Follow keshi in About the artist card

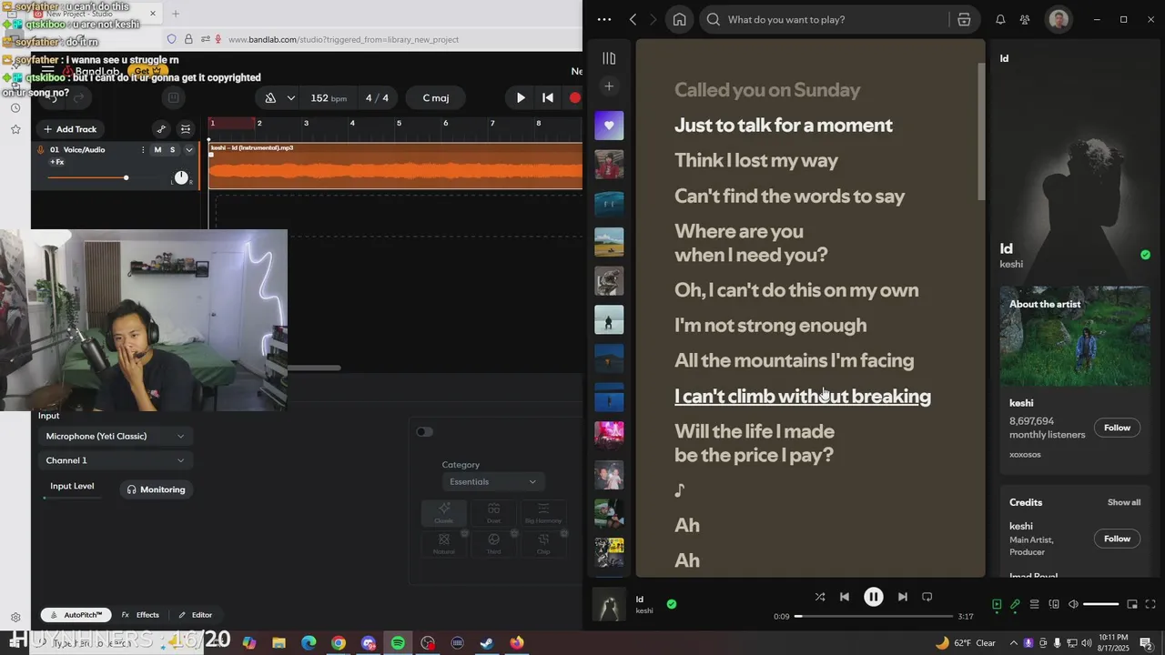1117,428
